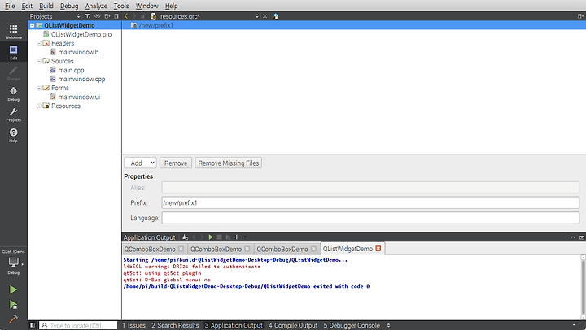Select mainwindow.ui in project tree
586x330 pixels.
pyautogui.click(x=79, y=97)
